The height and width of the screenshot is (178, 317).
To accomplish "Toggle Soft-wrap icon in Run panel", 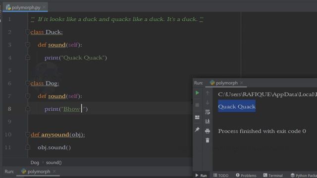I will click(208, 112).
